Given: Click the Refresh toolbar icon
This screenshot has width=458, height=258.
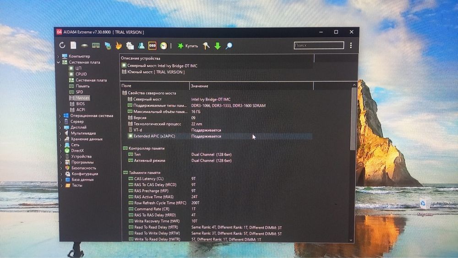Looking at the screenshot, I should [62, 45].
